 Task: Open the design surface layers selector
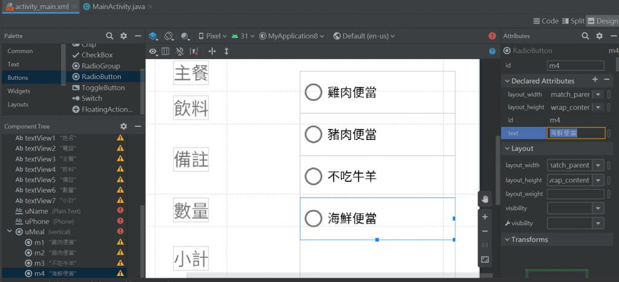153,36
